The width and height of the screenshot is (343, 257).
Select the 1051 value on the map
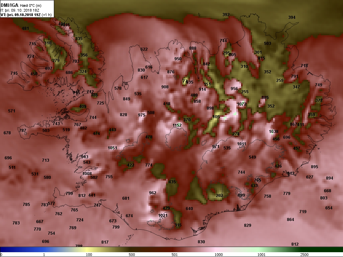tap(112, 148)
